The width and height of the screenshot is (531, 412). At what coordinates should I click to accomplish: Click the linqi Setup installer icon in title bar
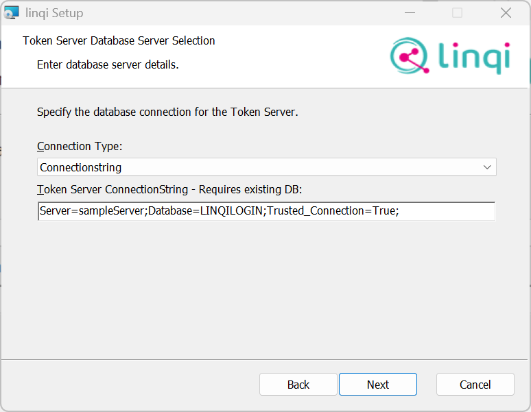pos(11,13)
